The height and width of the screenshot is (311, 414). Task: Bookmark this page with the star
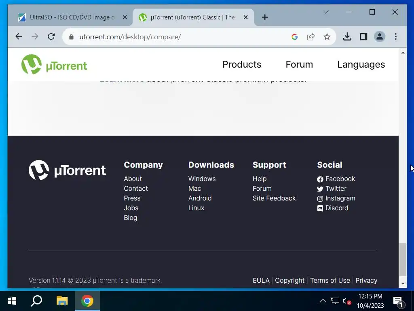(327, 37)
